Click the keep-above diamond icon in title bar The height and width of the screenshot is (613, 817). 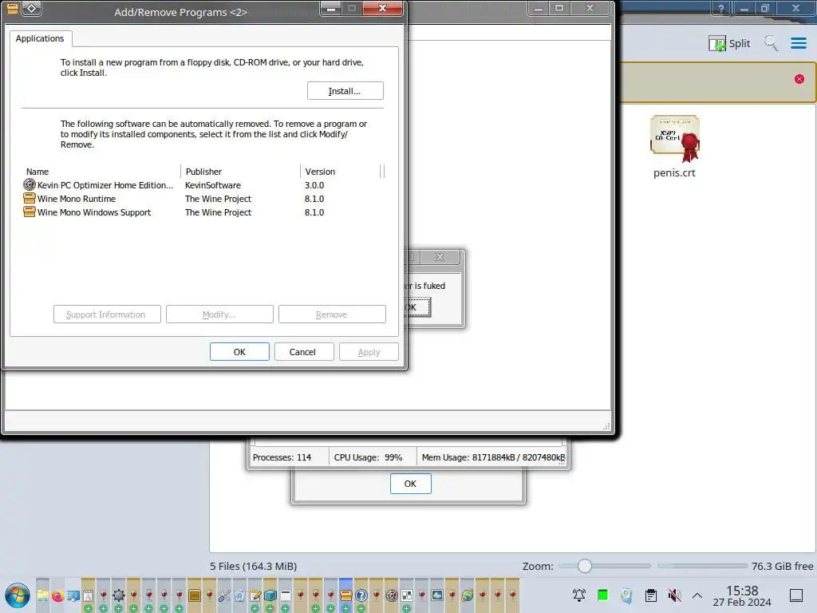click(31, 8)
